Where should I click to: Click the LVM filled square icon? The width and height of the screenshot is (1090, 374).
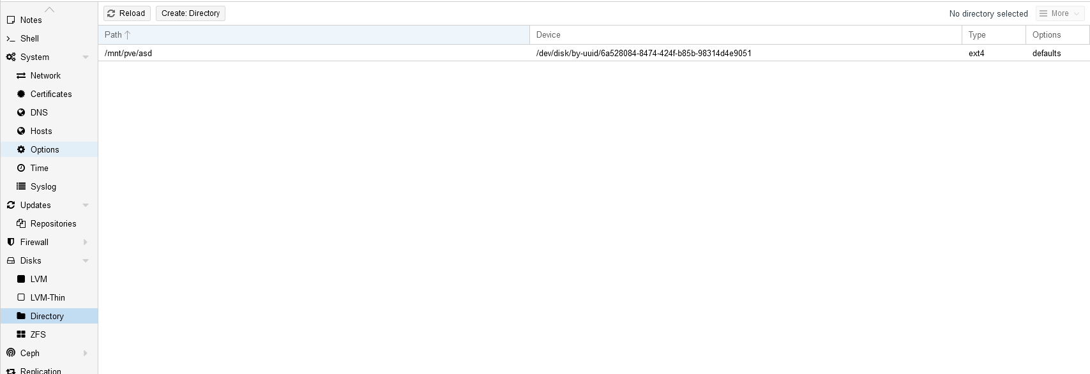[x=21, y=279]
